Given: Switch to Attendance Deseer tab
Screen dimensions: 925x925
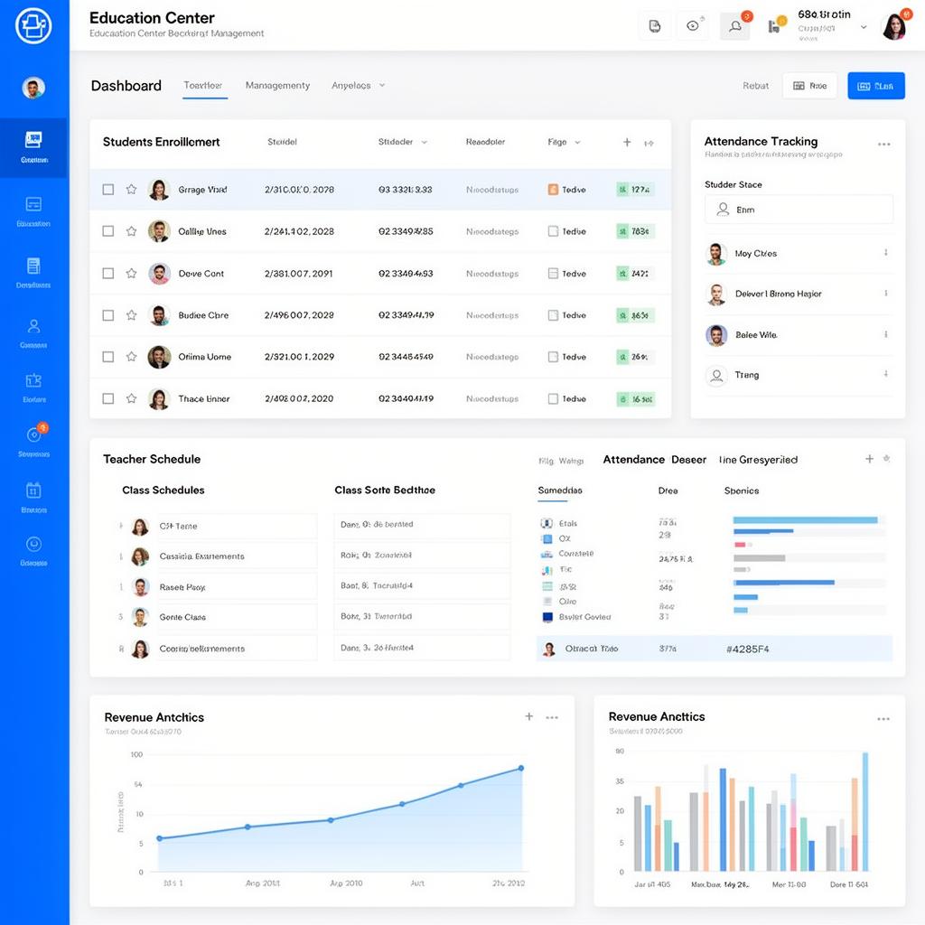Looking at the screenshot, I should click(x=654, y=460).
